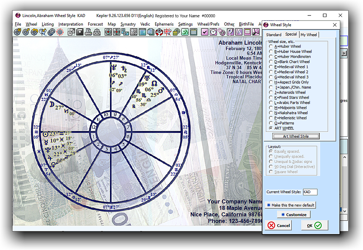Click the Current Wheel Style text field
Screen dimensions: 363x250
[x=310, y=192]
